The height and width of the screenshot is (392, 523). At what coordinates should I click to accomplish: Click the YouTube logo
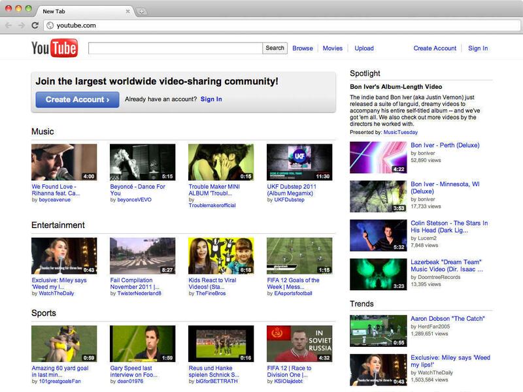click(x=54, y=48)
